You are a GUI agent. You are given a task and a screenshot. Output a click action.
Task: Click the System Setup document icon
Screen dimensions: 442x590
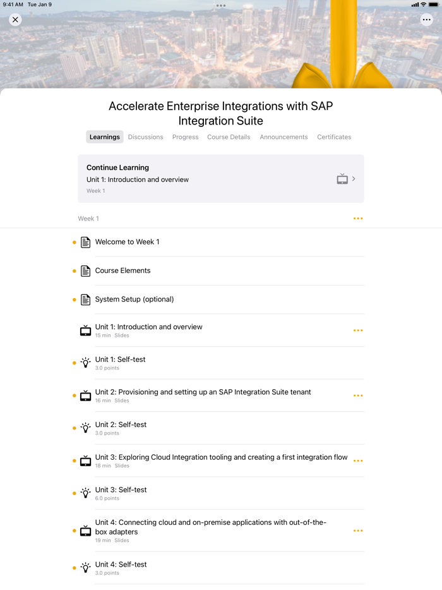(x=85, y=299)
